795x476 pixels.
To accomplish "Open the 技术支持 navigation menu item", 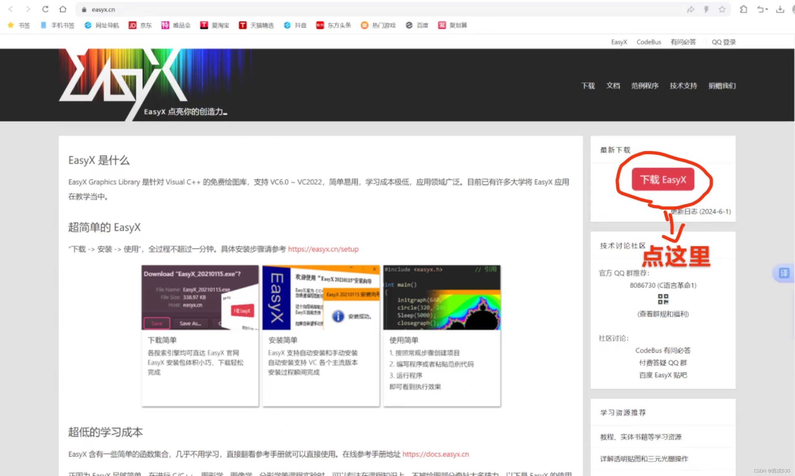I will click(683, 85).
